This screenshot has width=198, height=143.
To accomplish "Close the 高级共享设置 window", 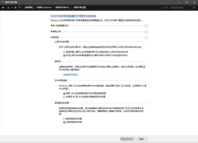I will 194,2.
